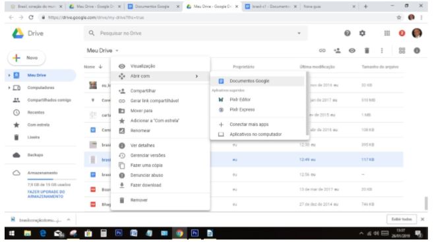Open download item options chevron
Screen dimensions: 434x242
click(x=69, y=220)
